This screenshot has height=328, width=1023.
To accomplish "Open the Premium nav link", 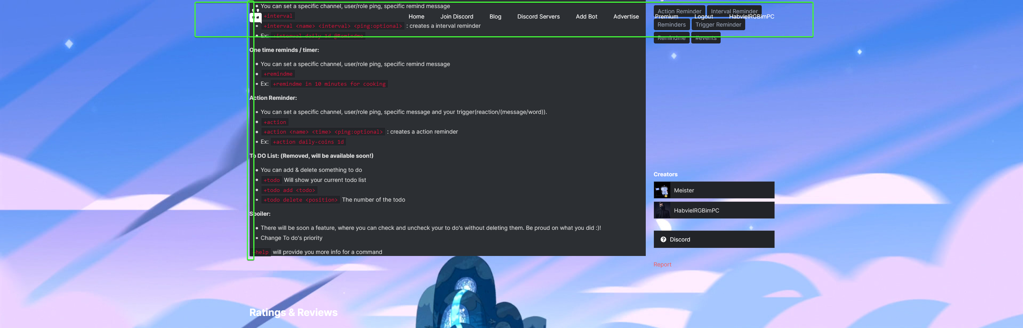I will pos(666,17).
